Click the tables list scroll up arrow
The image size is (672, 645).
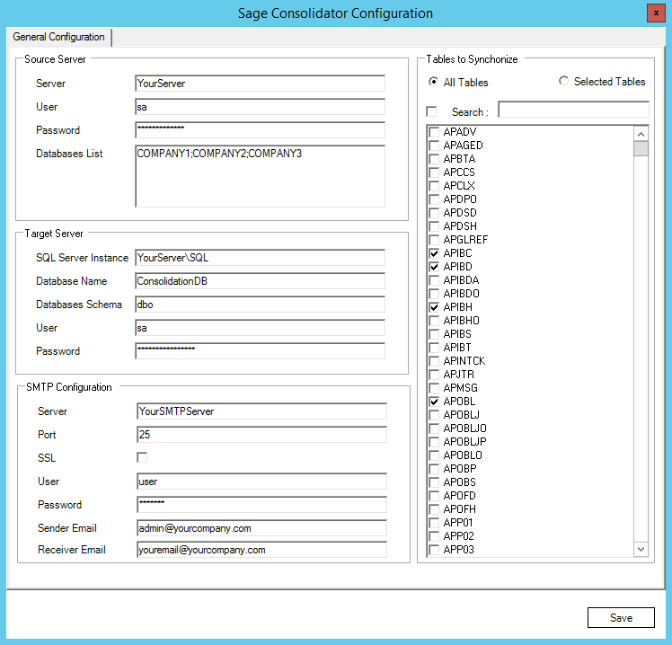[641, 134]
